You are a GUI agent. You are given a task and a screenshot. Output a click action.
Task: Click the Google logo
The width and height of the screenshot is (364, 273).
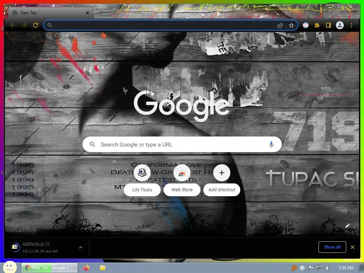(182, 106)
